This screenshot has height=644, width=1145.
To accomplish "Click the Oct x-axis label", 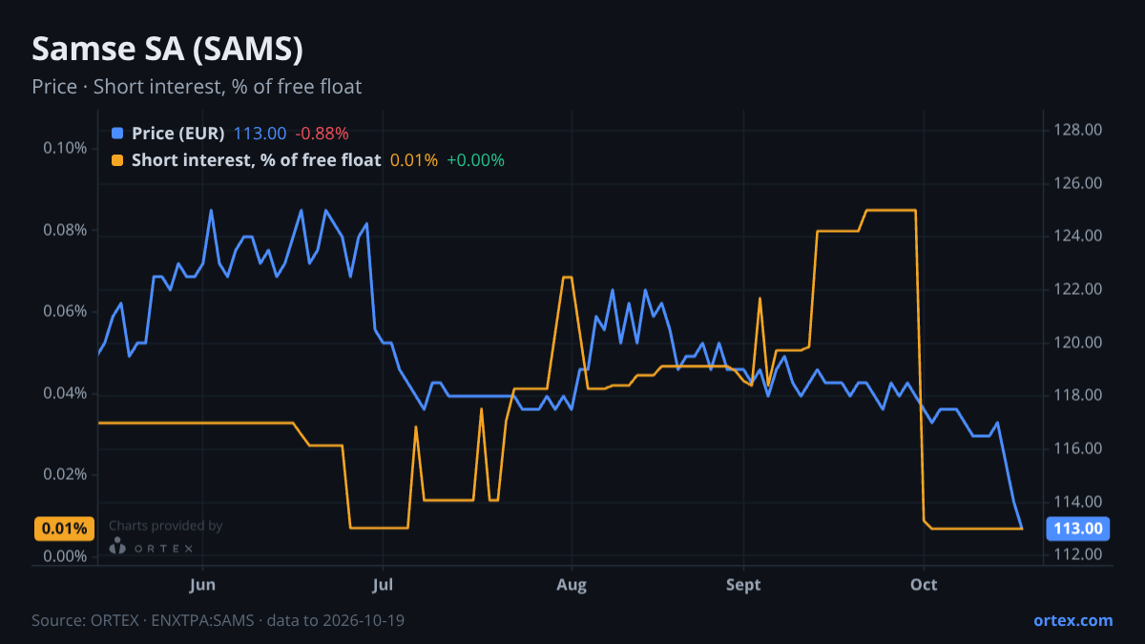I will 924,585.
